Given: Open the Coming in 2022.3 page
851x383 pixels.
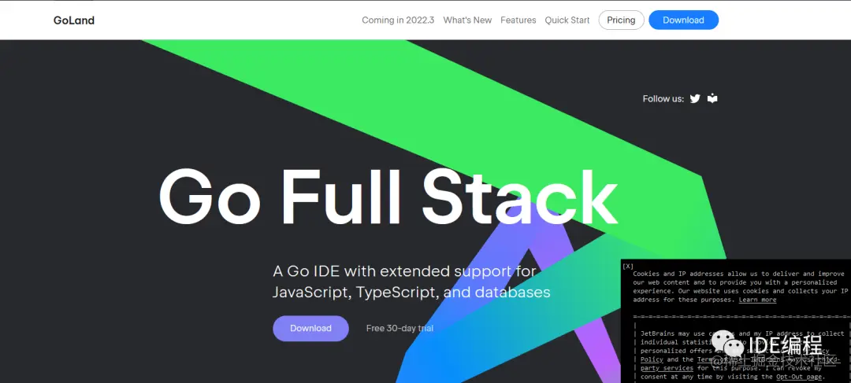Looking at the screenshot, I should (x=398, y=20).
